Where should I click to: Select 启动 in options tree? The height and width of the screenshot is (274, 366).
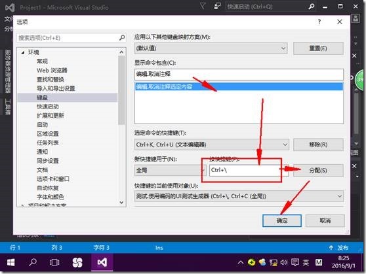tap(42, 125)
